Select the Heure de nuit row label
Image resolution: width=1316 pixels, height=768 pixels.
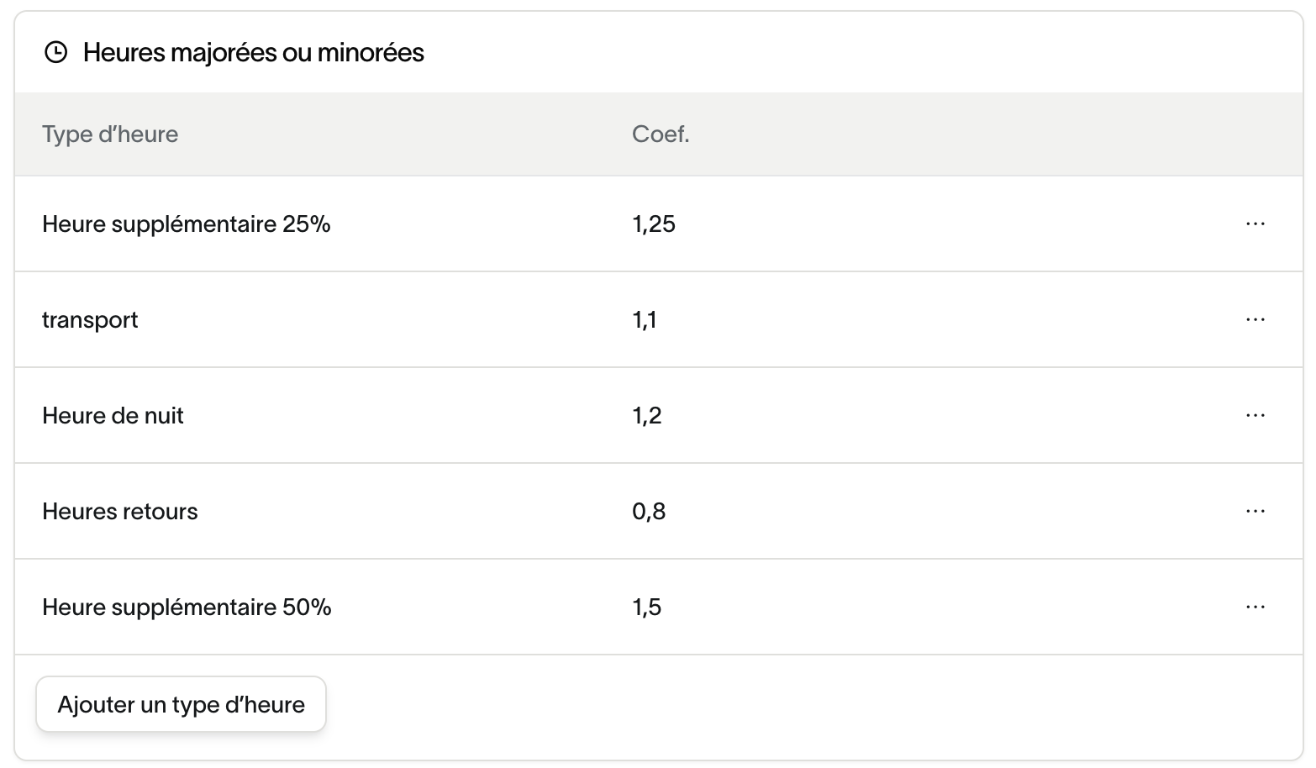[x=113, y=416]
